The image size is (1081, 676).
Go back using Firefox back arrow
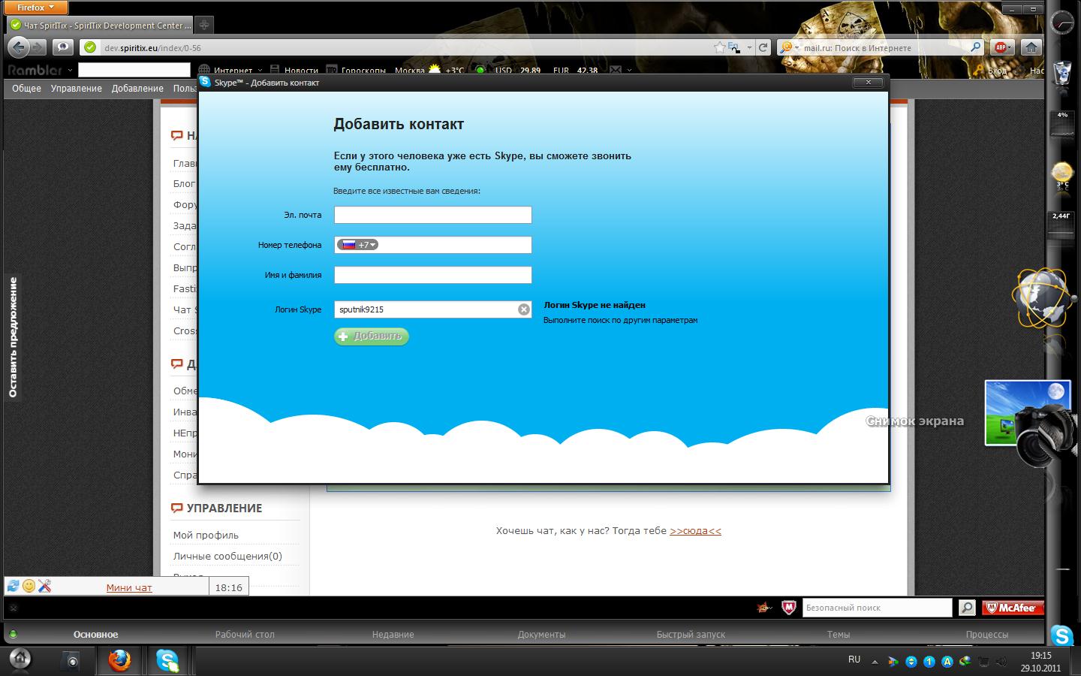pyautogui.click(x=18, y=47)
